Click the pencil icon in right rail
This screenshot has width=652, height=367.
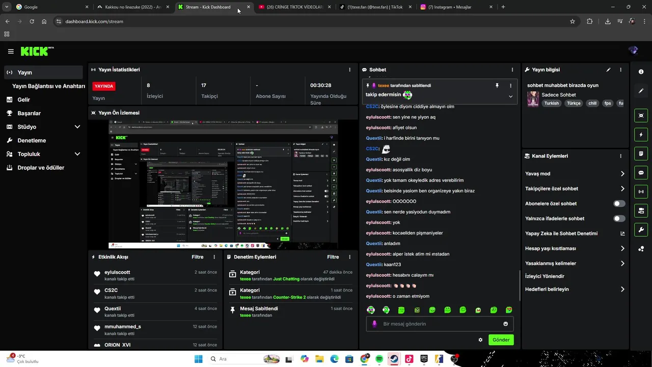641,91
